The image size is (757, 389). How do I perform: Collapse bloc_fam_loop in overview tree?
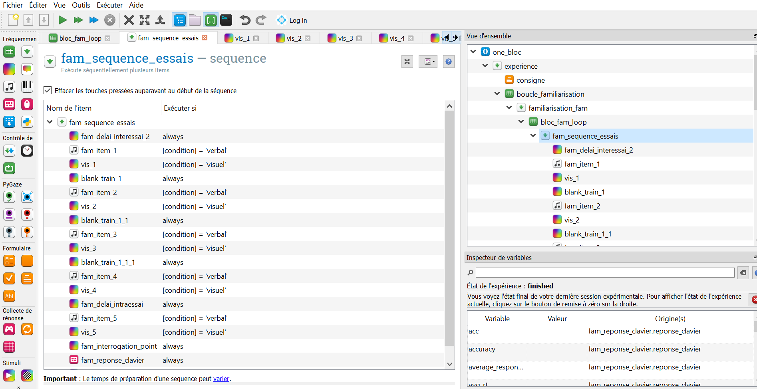click(521, 122)
